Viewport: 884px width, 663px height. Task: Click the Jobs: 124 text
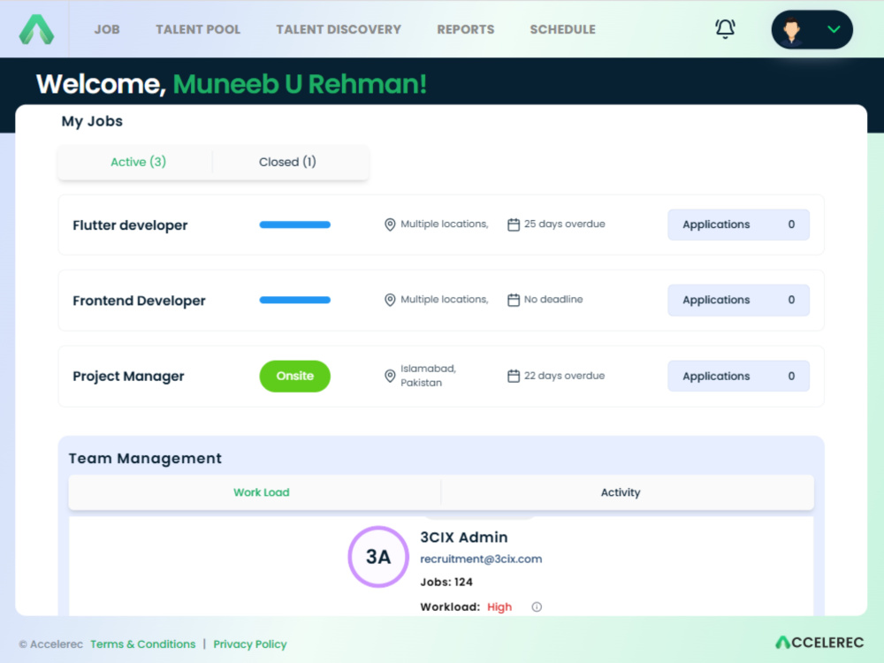tap(446, 583)
